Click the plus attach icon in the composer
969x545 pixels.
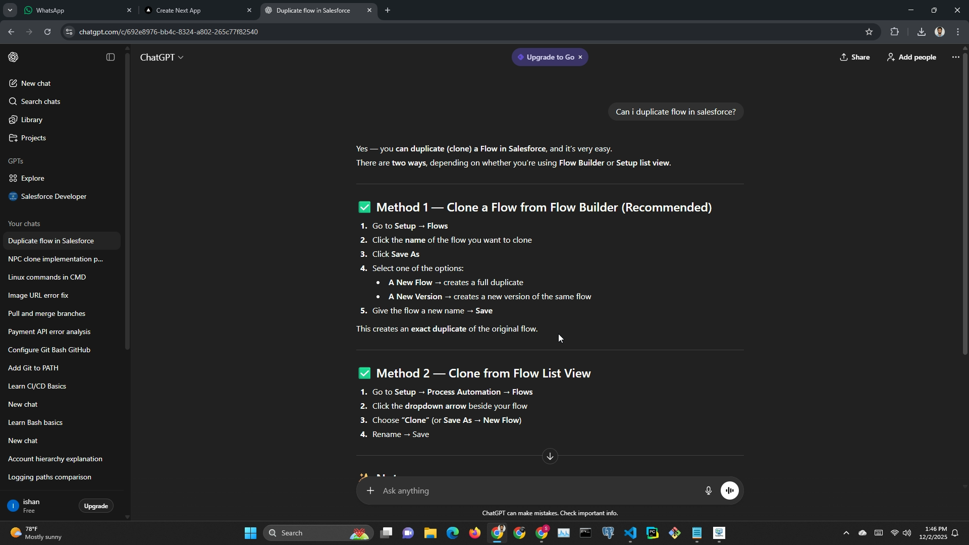370,490
